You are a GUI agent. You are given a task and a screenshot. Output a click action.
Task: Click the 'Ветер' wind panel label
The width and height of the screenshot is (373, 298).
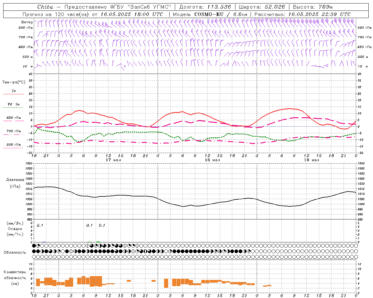click(27, 22)
